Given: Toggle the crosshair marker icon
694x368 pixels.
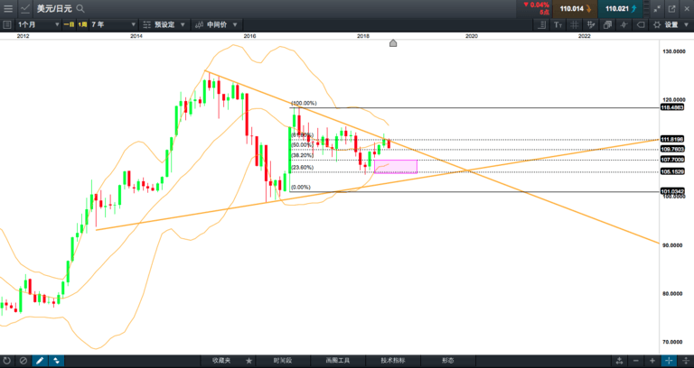Looking at the screenshot, I should [624, 24].
